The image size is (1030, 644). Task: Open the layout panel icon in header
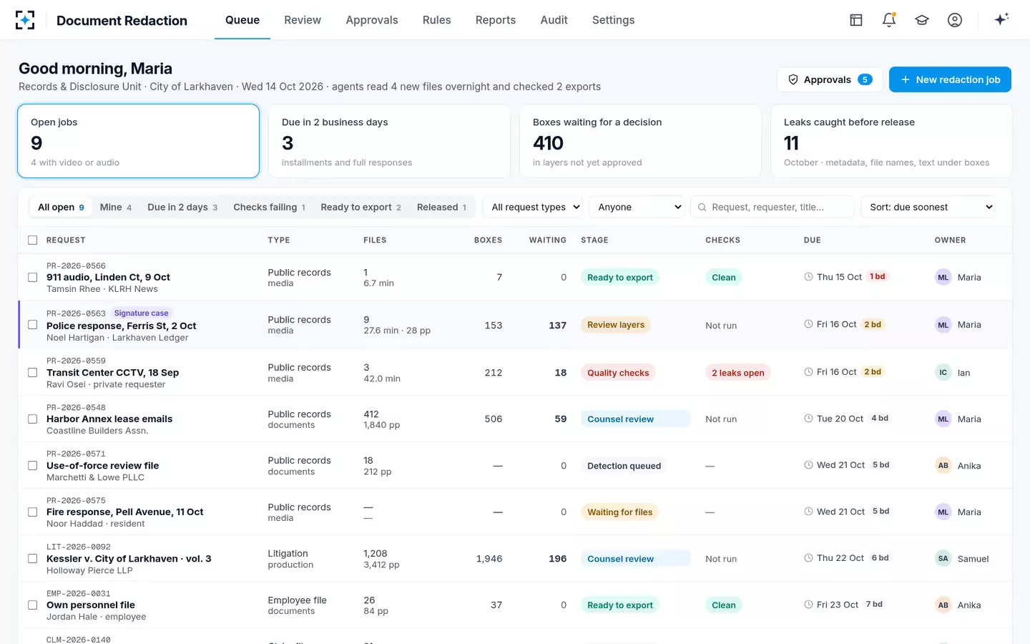click(x=856, y=20)
